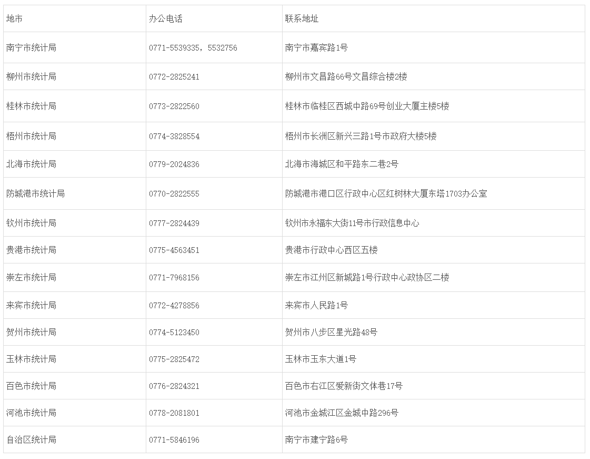Click phone number 0775-2825472

[174, 359]
